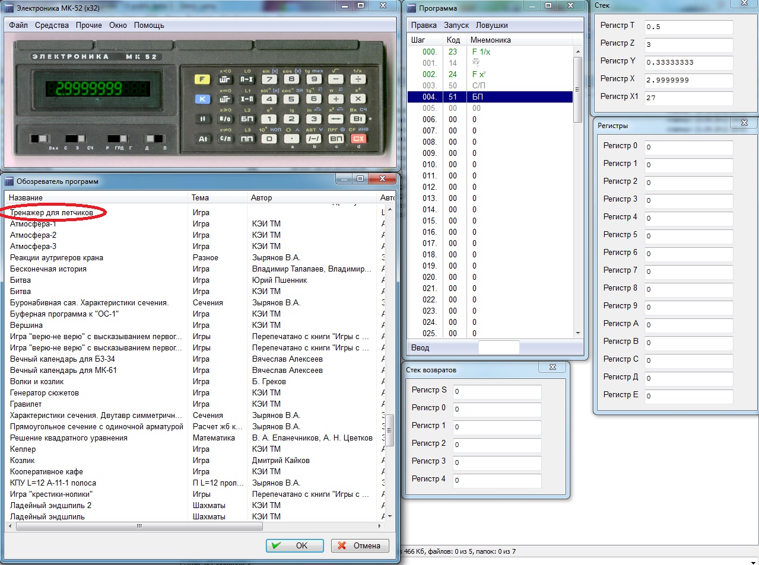This screenshot has width=759, height=565.
Task: Tap digit 1 on calculator keypad
Action: coord(269,119)
